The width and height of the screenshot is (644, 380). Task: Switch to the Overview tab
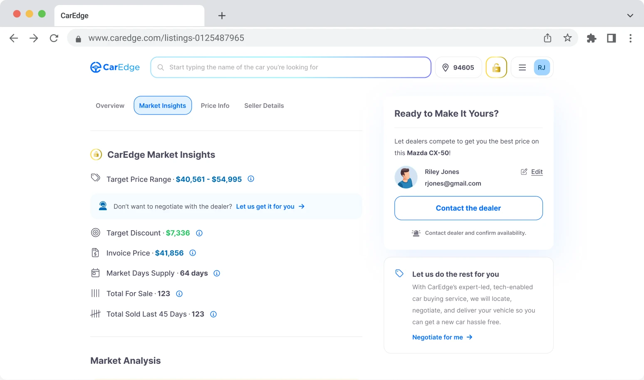110,106
